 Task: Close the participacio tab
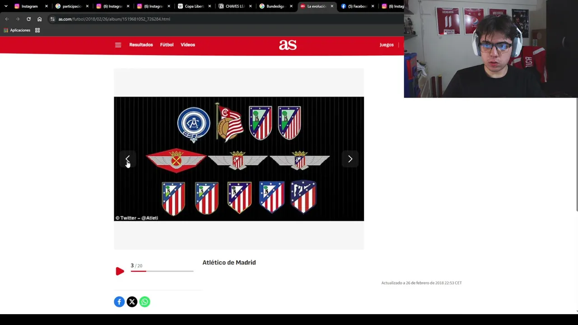coord(87,6)
